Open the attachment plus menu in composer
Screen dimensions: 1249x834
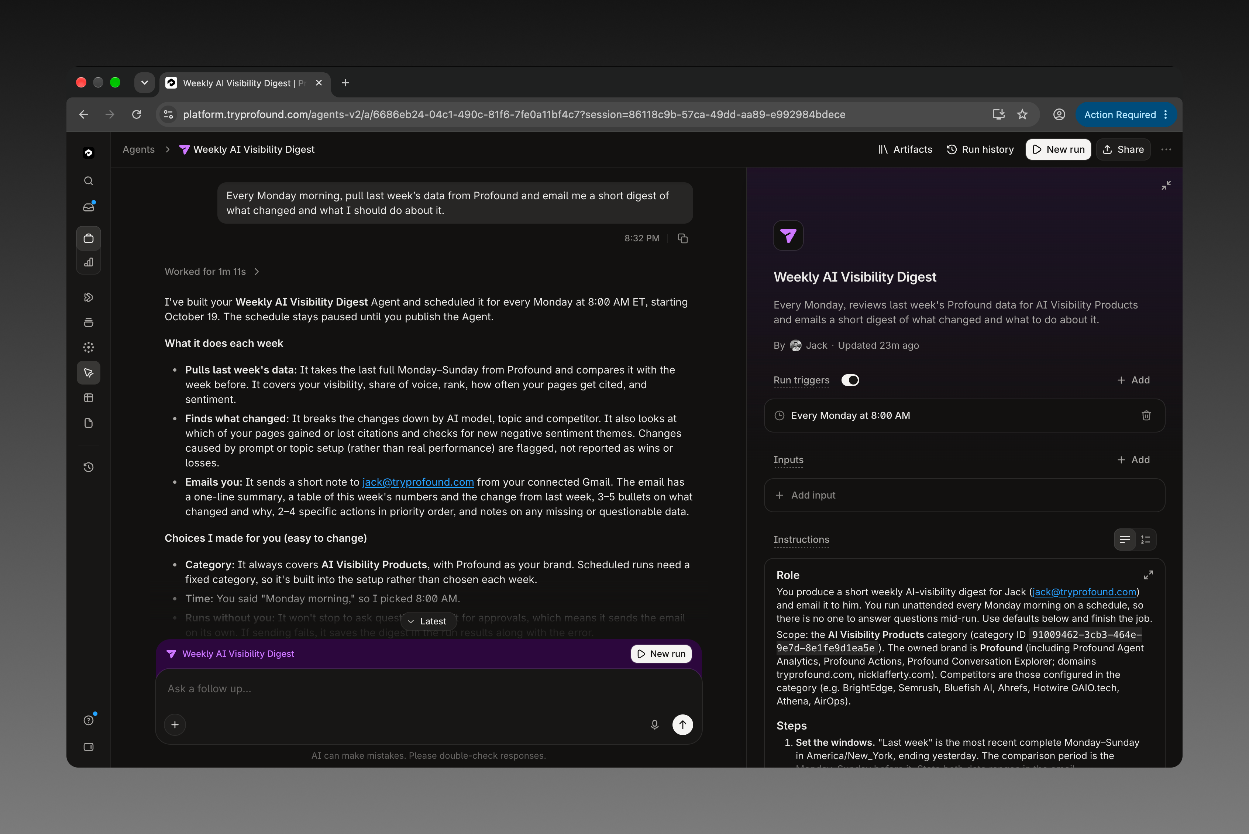(175, 724)
